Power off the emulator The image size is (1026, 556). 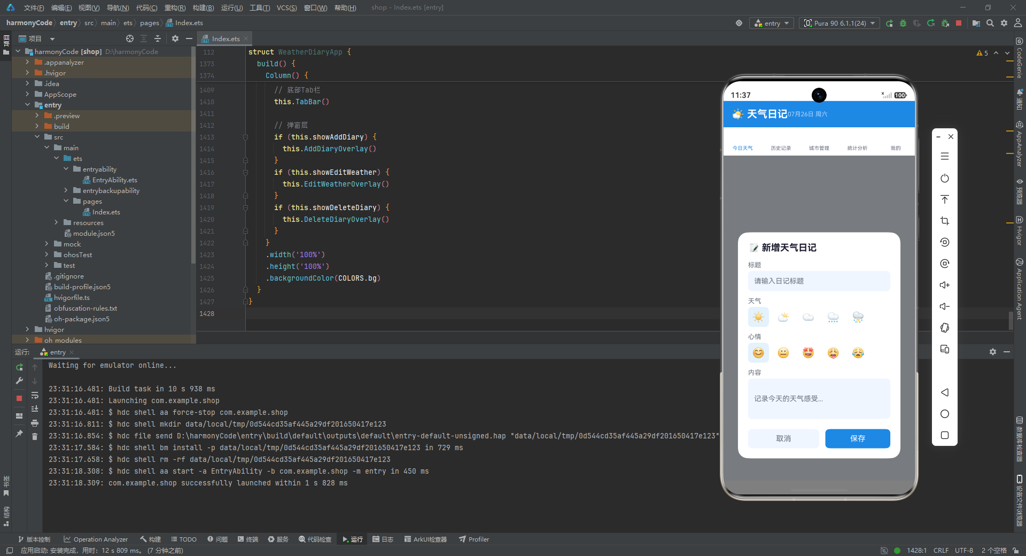coord(945,178)
